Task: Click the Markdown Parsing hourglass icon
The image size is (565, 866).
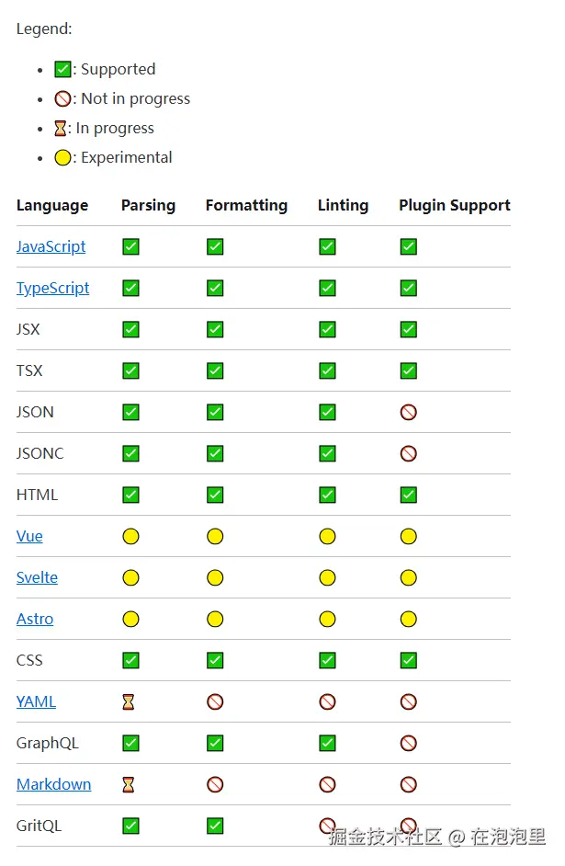Action: (129, 784)
